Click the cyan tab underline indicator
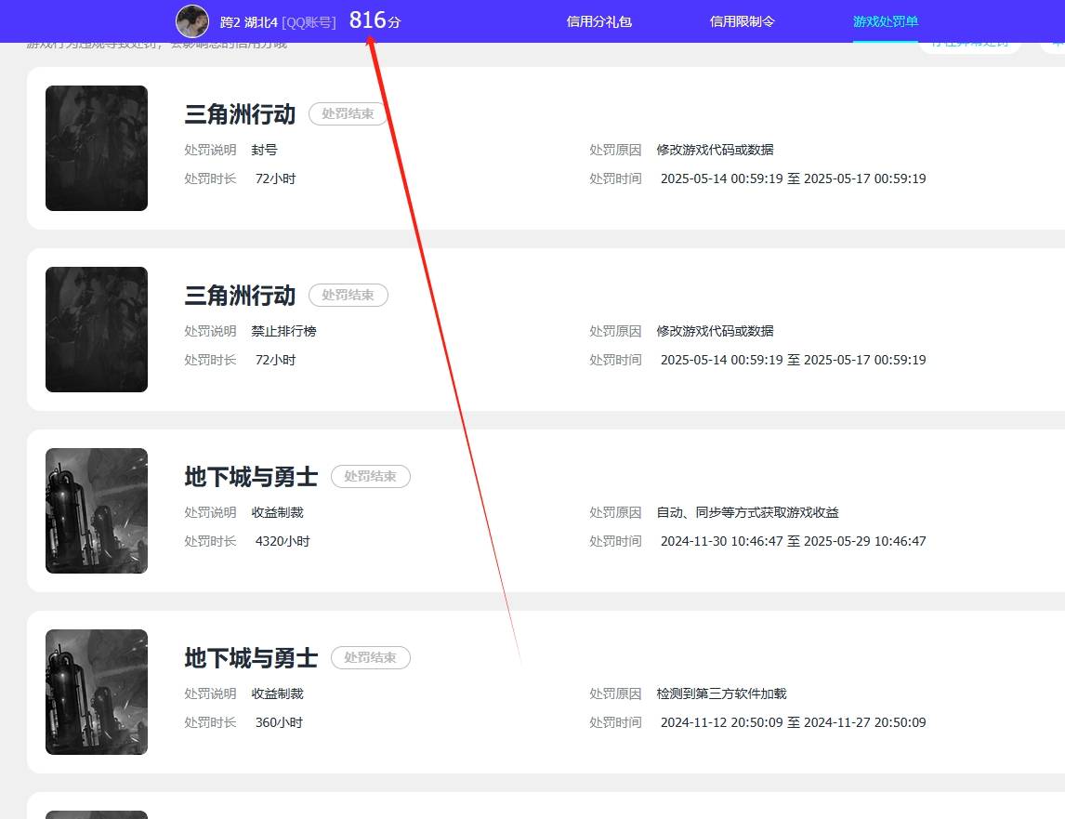The height and width of the screenshot is (819, 1065). tap(883, 39)
